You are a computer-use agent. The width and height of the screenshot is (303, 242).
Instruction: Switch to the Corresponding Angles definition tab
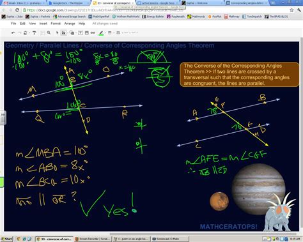pyautogui.click(x=247, y=3)
